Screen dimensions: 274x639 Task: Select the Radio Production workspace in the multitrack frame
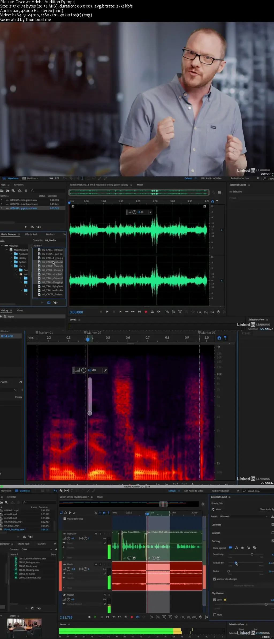click(220, 491)
